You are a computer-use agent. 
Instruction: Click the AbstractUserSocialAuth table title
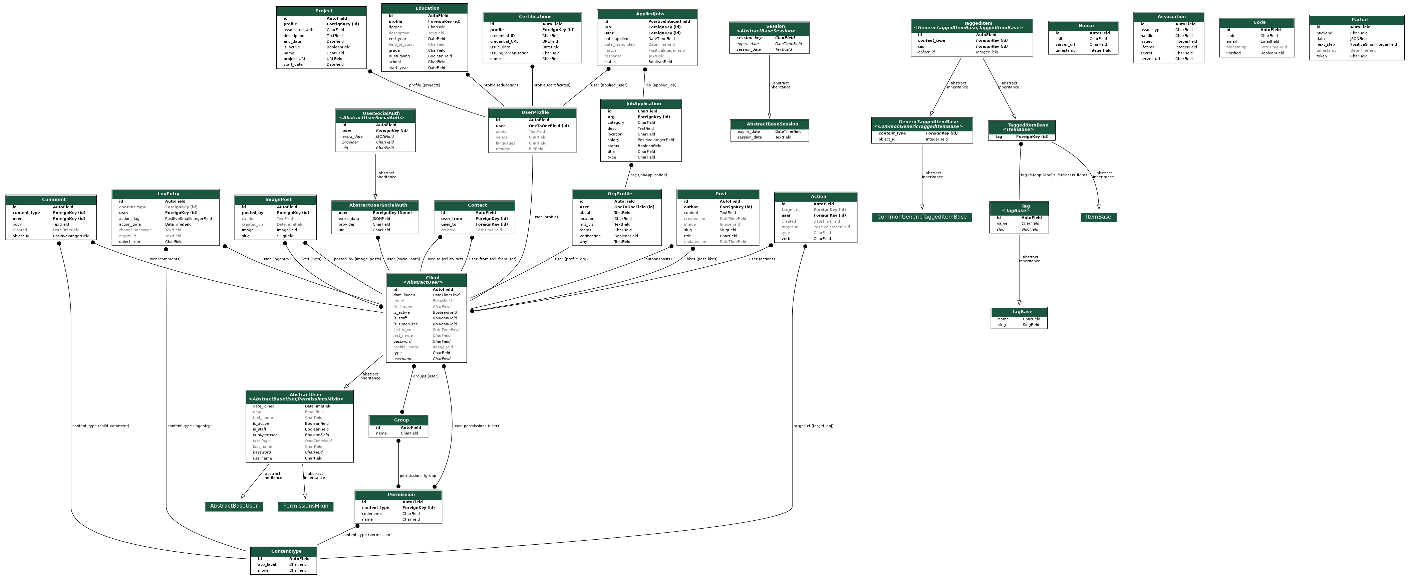click(375, 205)
